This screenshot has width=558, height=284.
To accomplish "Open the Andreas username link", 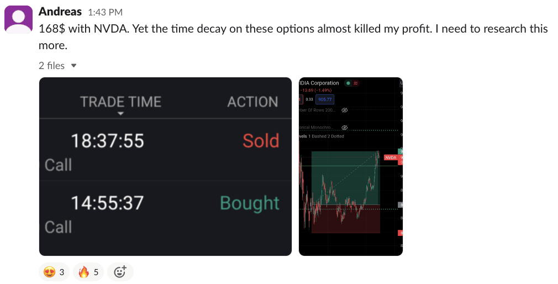I will click(x=60, y=12).
